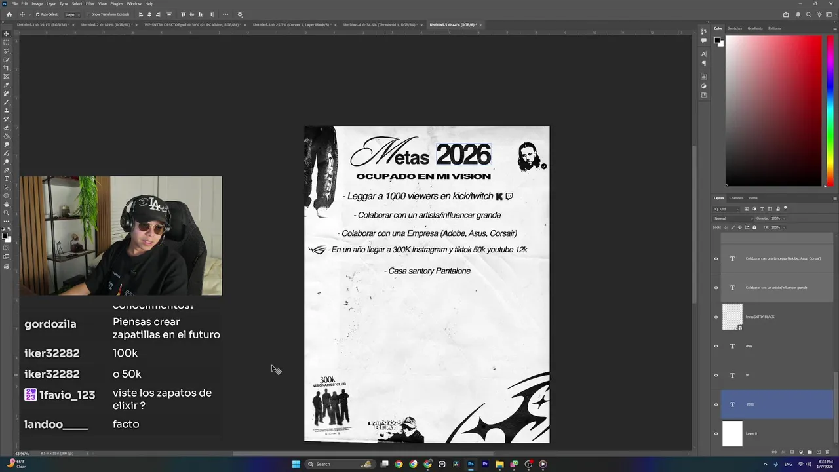Switch to the Channels tab

[737, 198]
